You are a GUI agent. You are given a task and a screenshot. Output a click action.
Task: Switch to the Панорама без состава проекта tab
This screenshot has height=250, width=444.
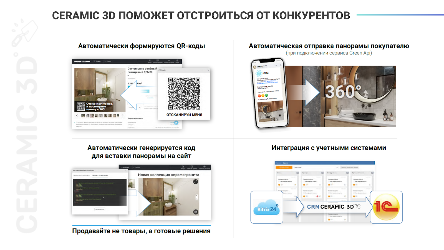click(x=81, y=175)
